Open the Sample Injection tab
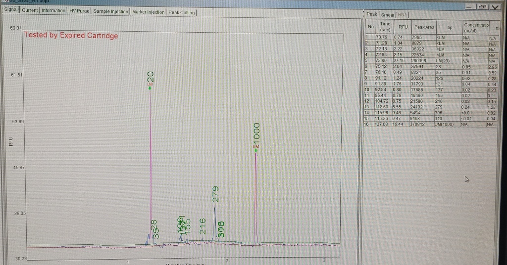Screen dimensions: 507x265 (x=111, y=11)
